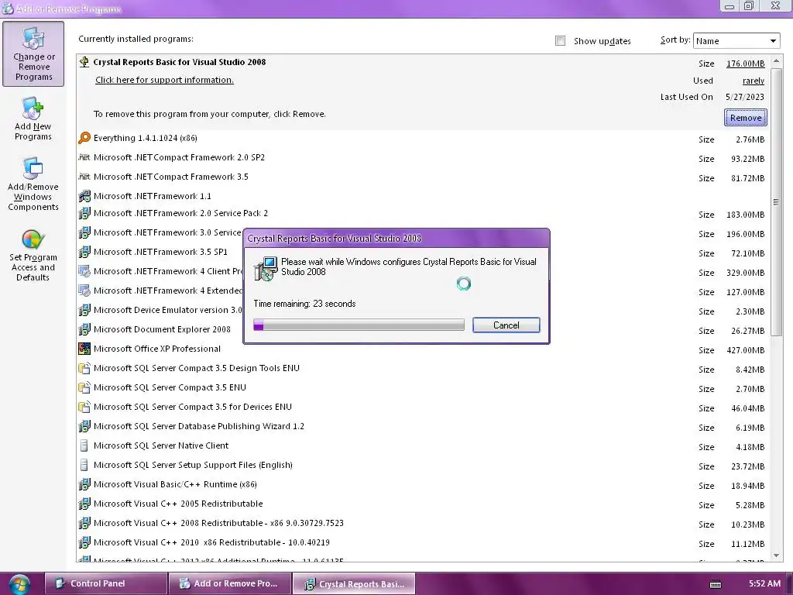Click the program list scroll down arrow
This screenshot has width=793, height=595.
tap(776, 555)
